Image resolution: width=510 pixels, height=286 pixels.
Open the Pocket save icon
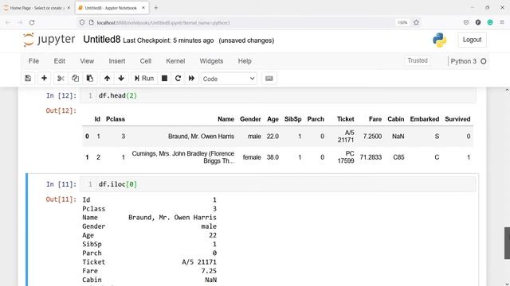(x=466, y=22)
